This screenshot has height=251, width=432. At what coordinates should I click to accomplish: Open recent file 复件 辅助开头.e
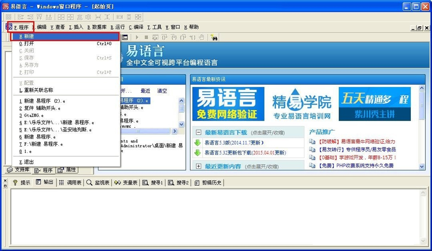click(x=65, y=108)
